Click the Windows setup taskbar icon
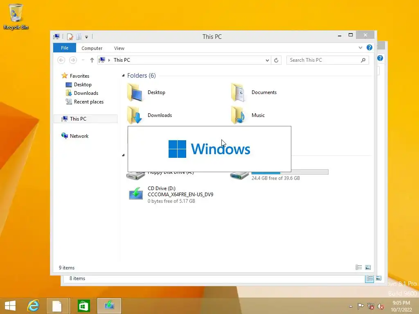Image resolution: width=419 pixels, height=314 pixels. [109, 306]
